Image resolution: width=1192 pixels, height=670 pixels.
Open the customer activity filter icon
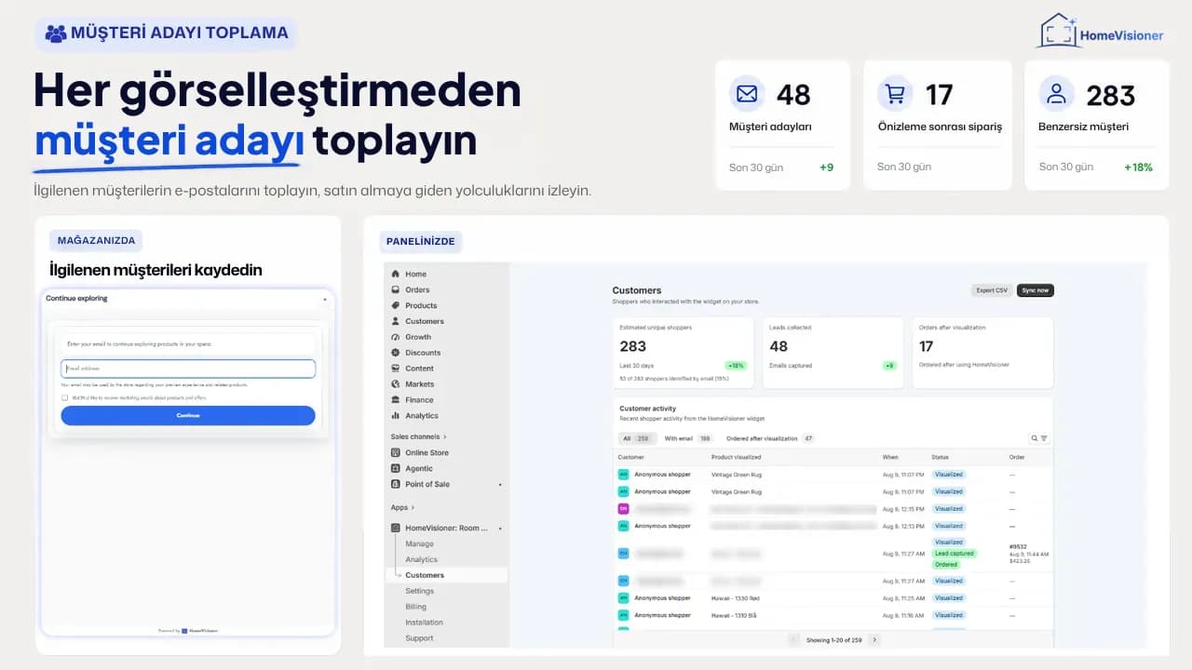(x=1044, y=438)
